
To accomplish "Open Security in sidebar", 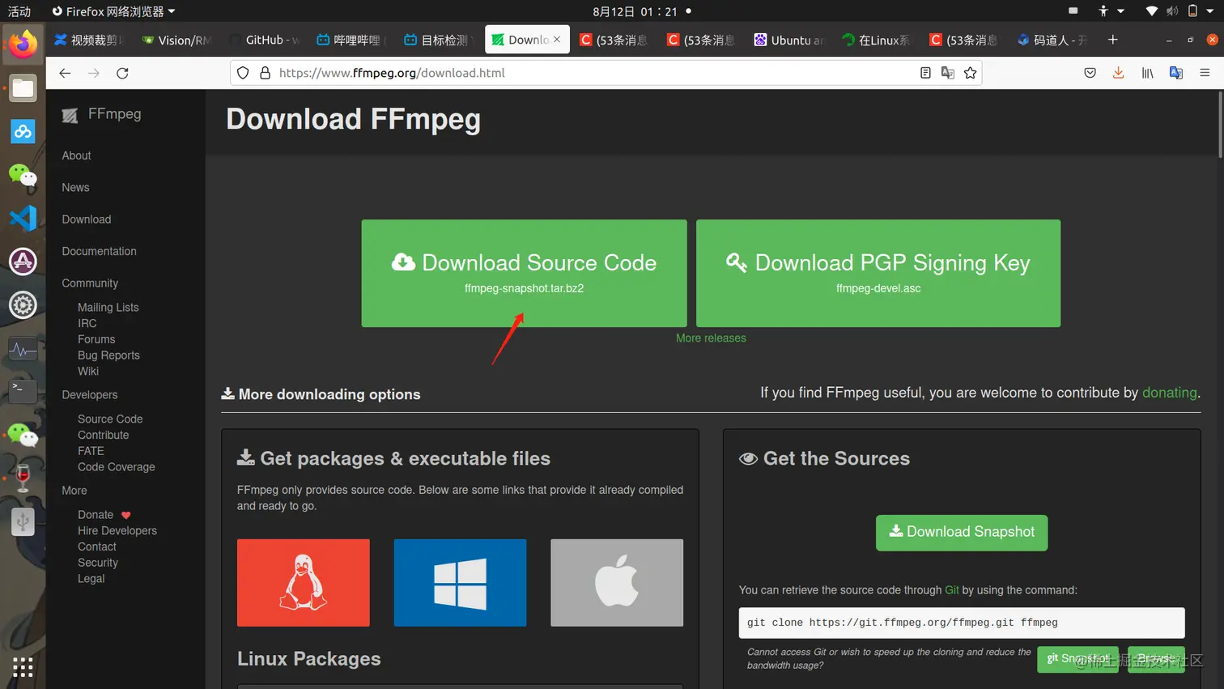I will click(97, 563).
